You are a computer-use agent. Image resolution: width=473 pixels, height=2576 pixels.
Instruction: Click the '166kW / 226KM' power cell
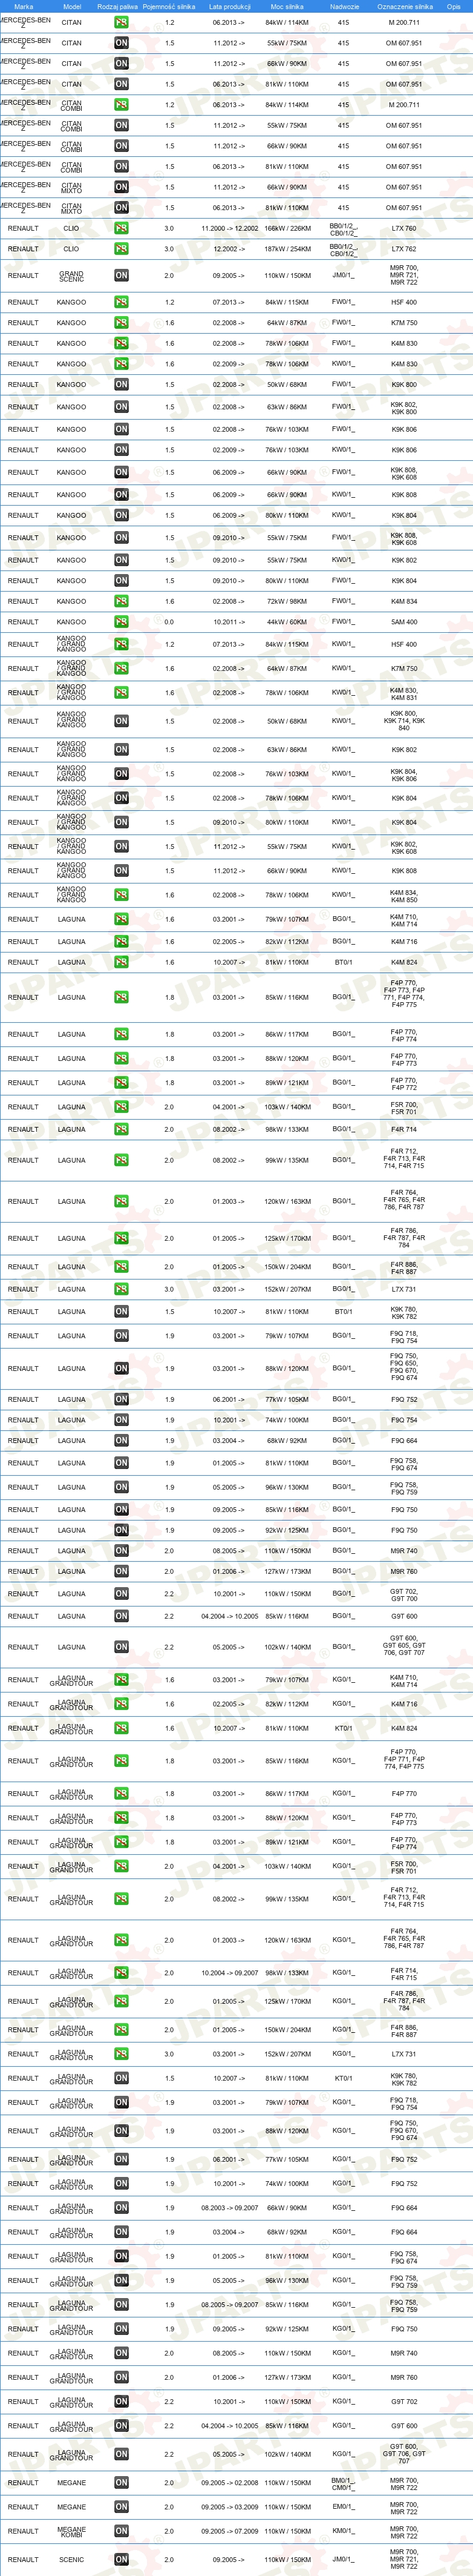[x=287, y=228]
